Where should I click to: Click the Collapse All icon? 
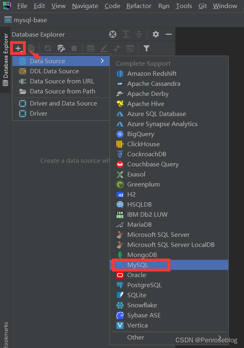(139, 34)
